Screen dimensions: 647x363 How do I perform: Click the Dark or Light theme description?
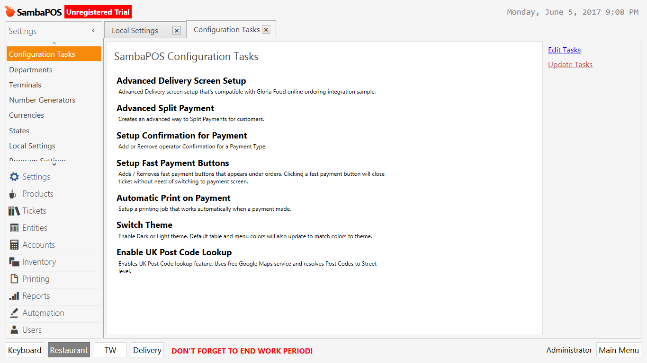(x=245, y=236)
